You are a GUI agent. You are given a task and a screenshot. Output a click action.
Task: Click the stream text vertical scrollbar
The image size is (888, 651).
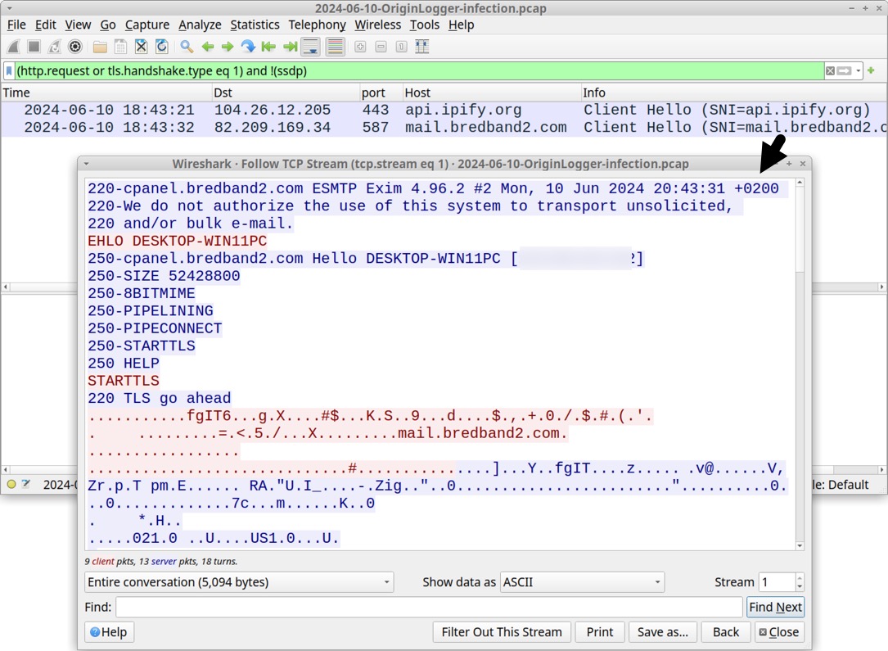click(800, 364)
